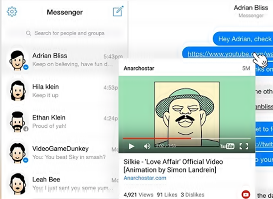Open video on YouTube logo
The image size is (273, 199).
(227, 146)
